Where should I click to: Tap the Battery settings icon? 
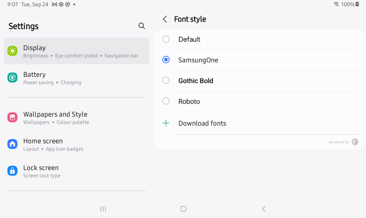tap(13, 78)
